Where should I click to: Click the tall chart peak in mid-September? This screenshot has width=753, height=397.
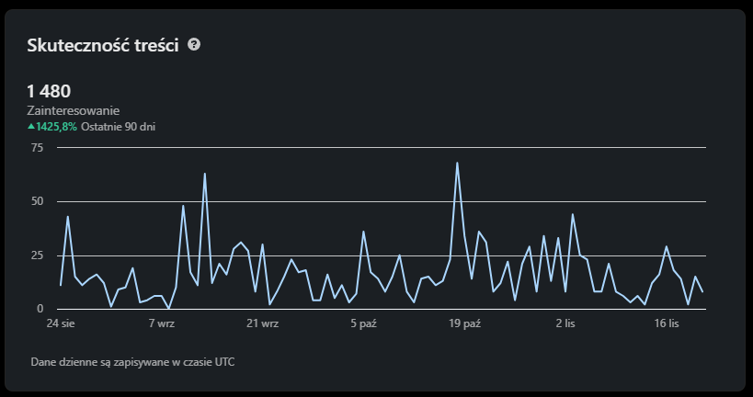(x=204, y=174)
